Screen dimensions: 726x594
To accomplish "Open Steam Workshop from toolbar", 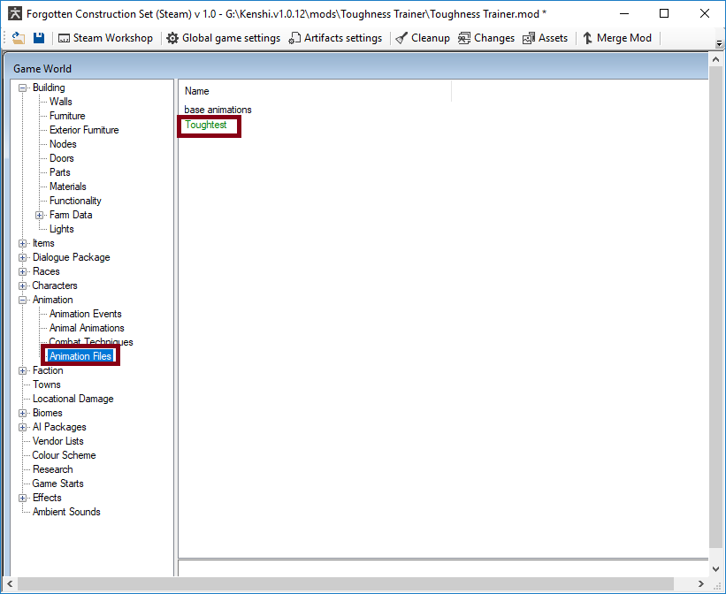I will (x=105, y=38).
